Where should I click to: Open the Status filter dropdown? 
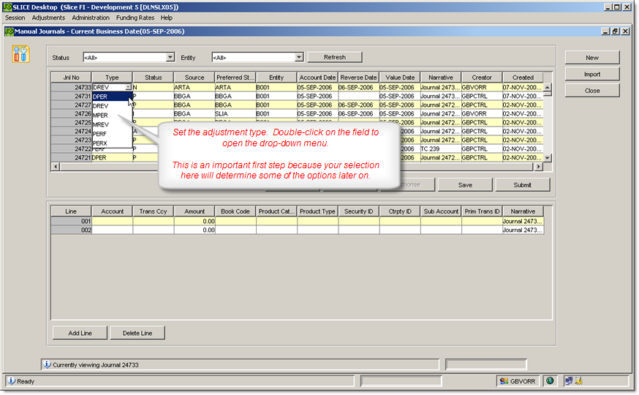click(170, 57)
